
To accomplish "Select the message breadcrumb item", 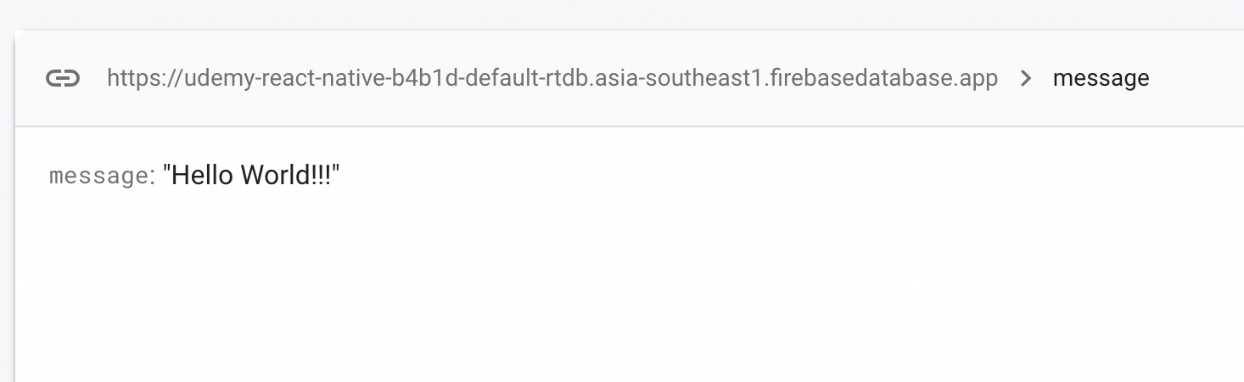I will click(x=1101, y=79).
